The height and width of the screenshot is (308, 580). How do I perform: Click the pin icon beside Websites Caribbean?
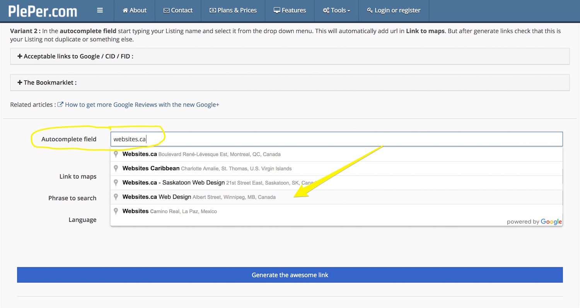click(116, 168)
